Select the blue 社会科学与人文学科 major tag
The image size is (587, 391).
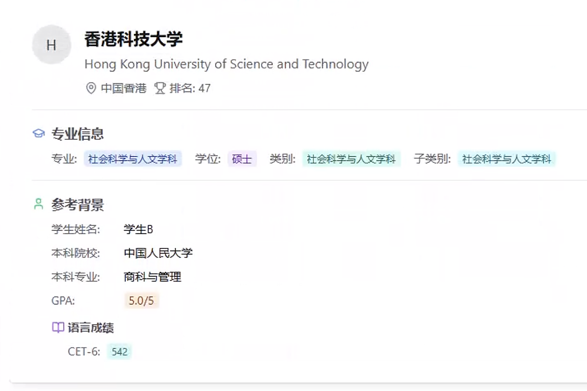pyautogui.click(x=133, y=159)
